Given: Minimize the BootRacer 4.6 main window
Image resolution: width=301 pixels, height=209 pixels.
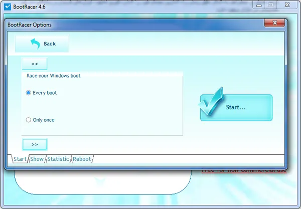Looking at the screenshot, I should tap(259, 5).
